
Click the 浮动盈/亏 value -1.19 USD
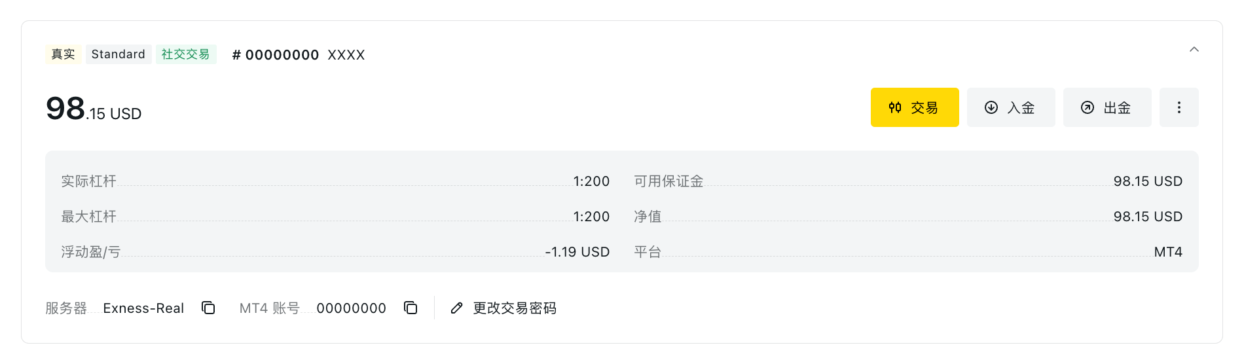pyautogui.click(x=577, y=252)
